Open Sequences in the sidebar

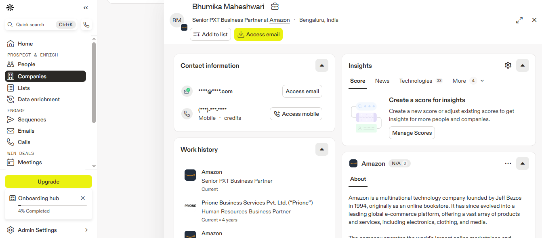pyautogui.click(x=32, y=119)
